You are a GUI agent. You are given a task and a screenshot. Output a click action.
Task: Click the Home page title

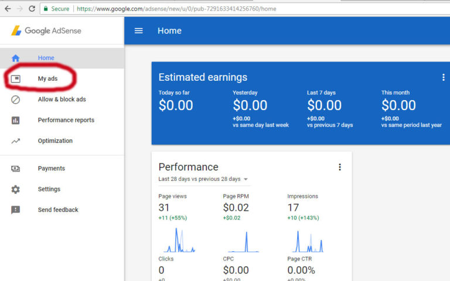pyautogui.click(x=169, y=30)
